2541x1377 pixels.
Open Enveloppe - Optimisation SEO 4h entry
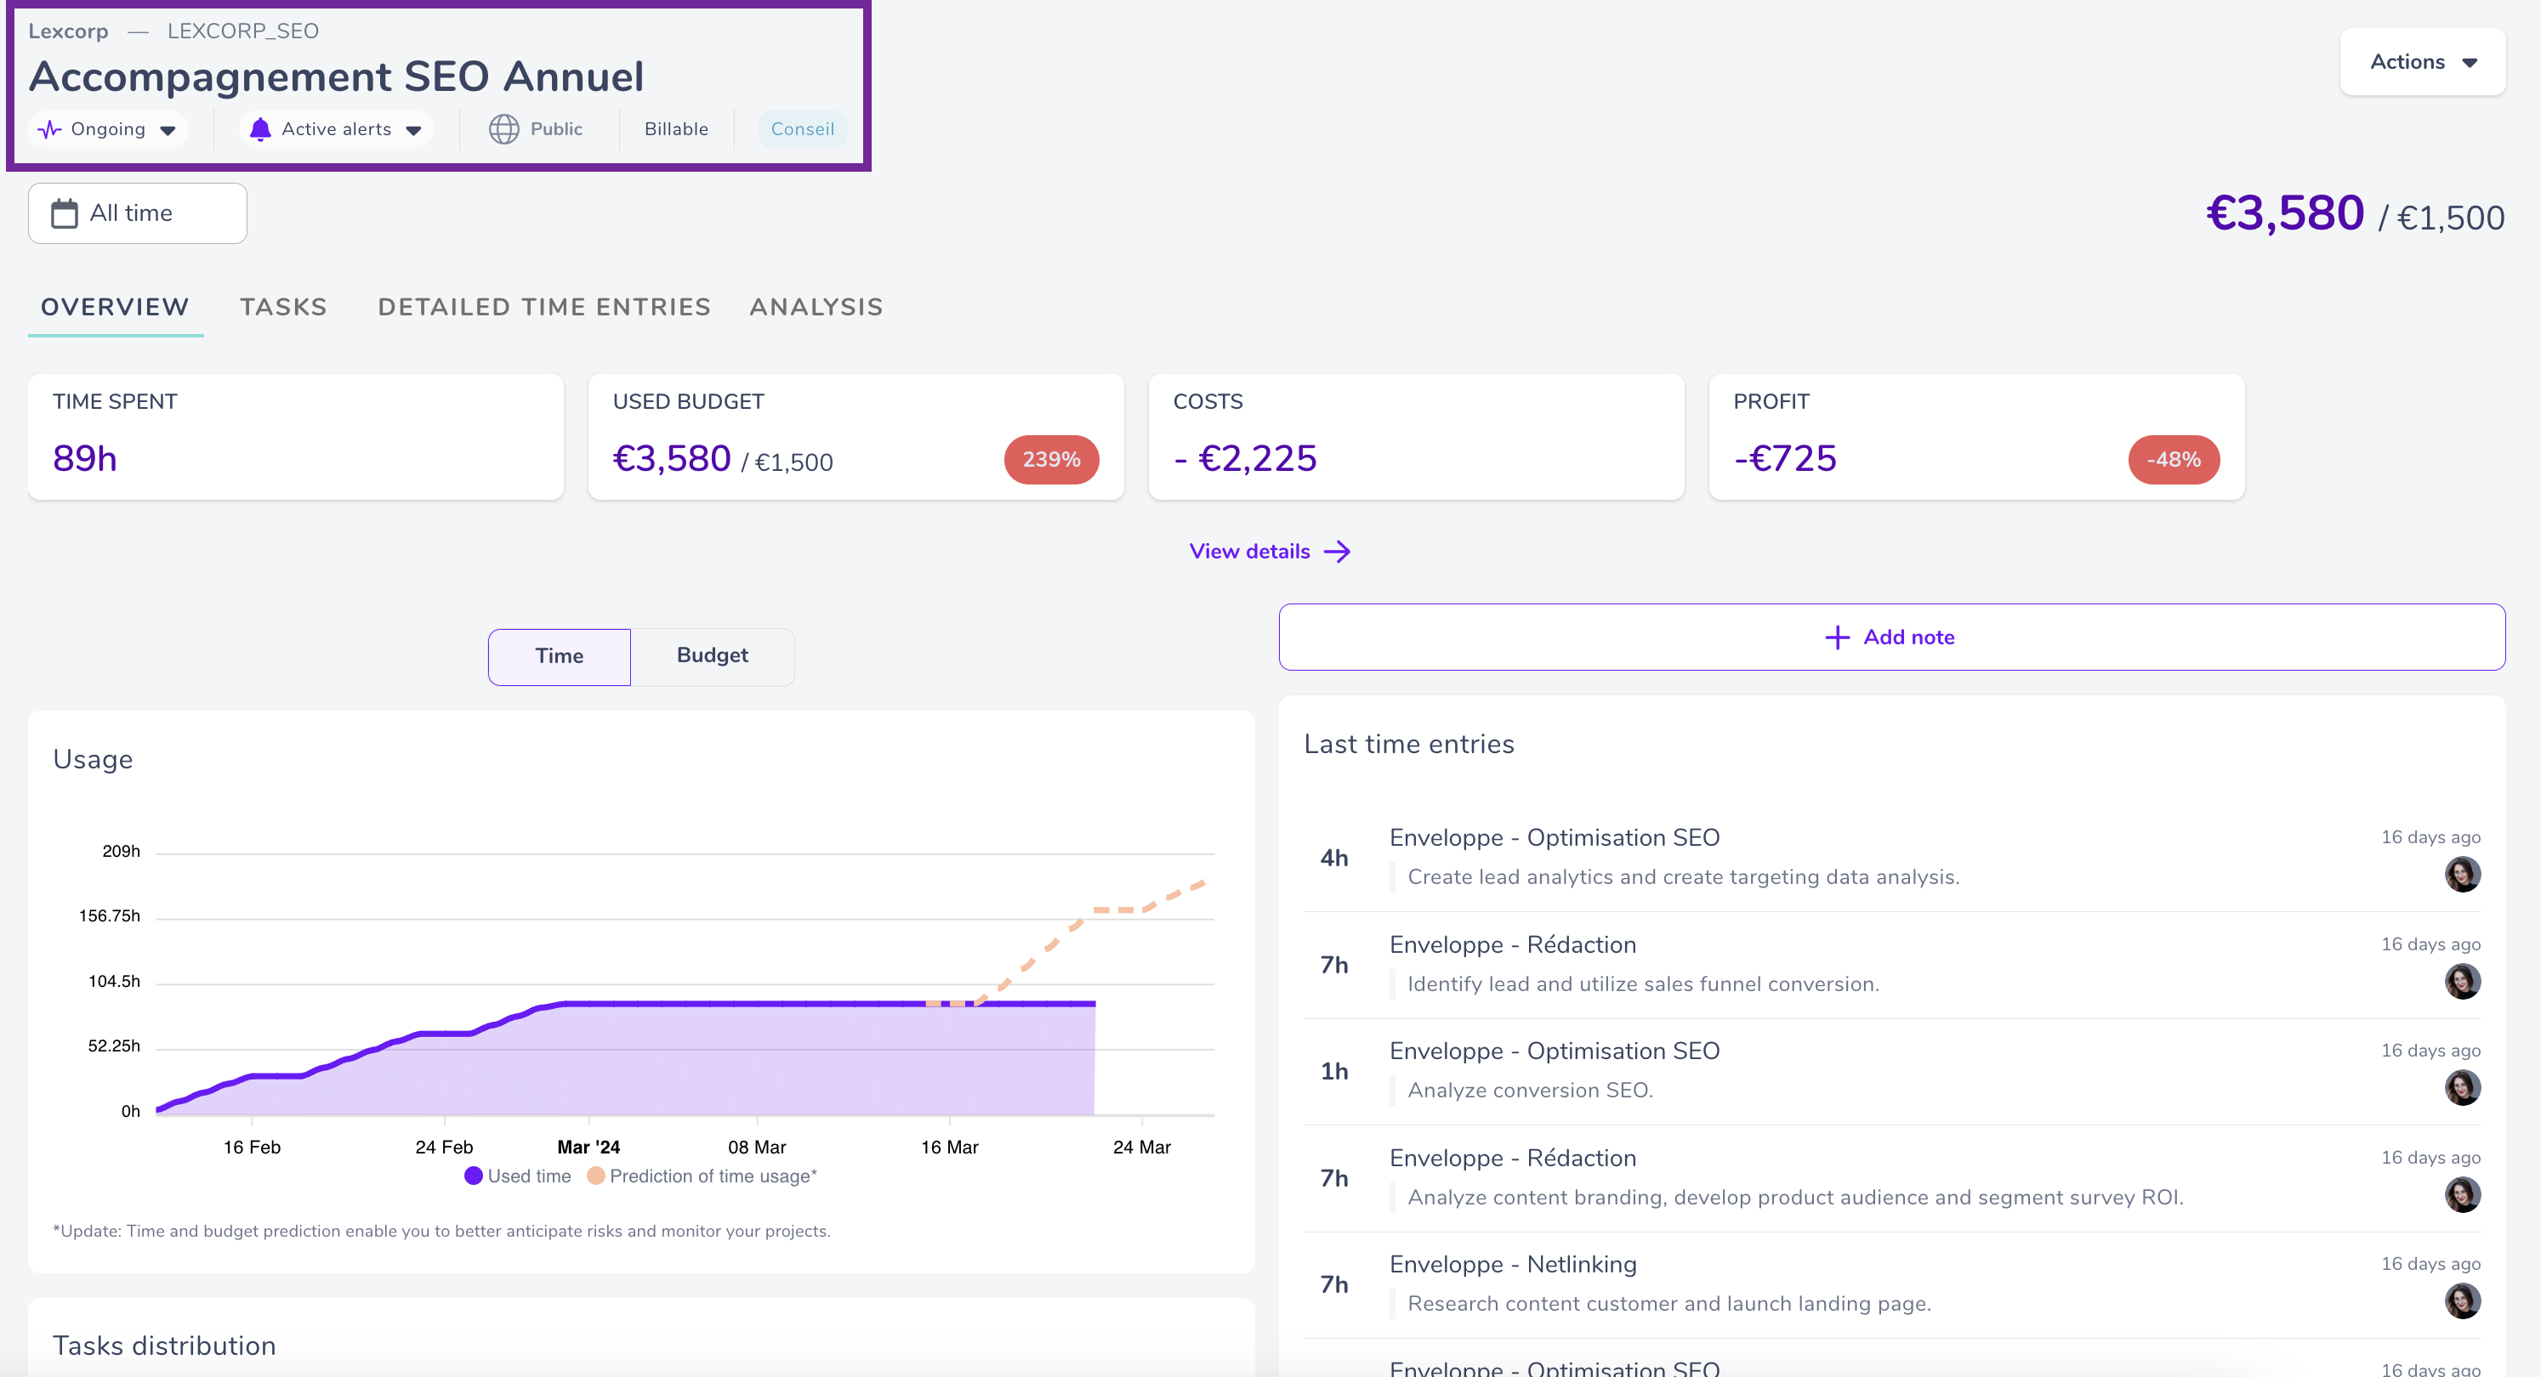point(1891,858)
